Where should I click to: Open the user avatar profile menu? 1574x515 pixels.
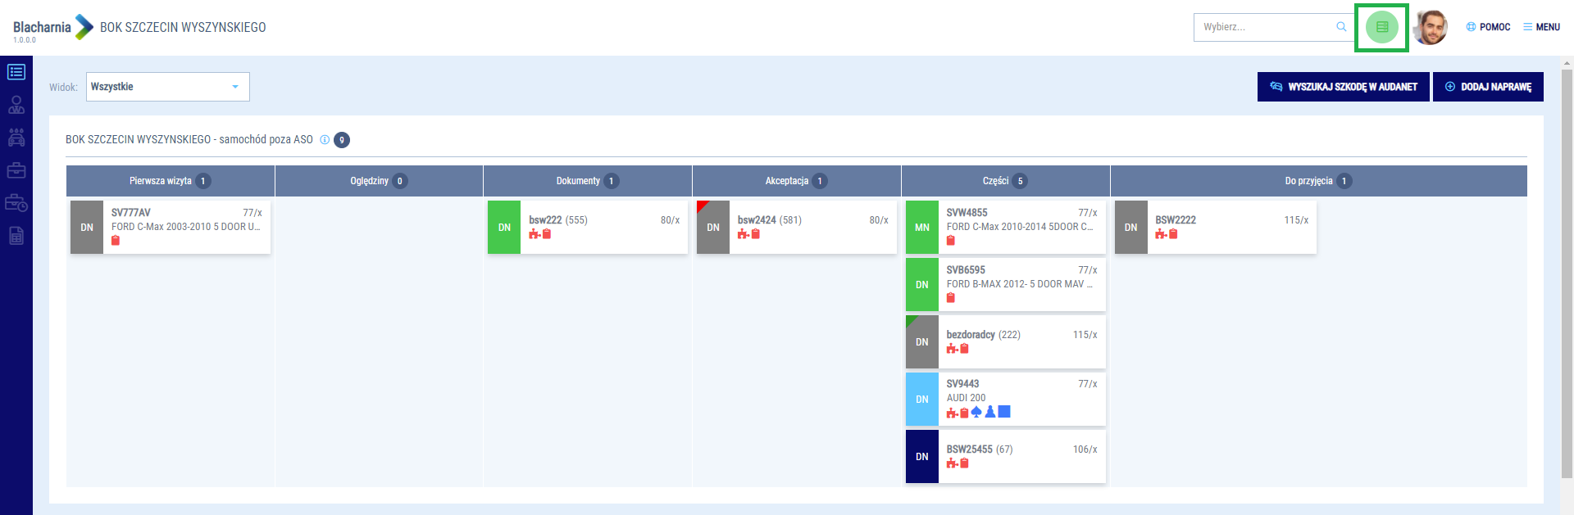[x=1431, y=27]
